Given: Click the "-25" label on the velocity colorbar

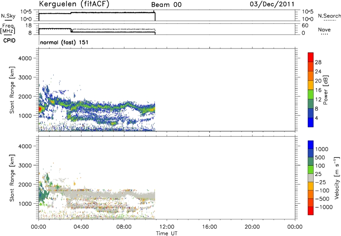Looking at the screenshot, I should (321, 182).
